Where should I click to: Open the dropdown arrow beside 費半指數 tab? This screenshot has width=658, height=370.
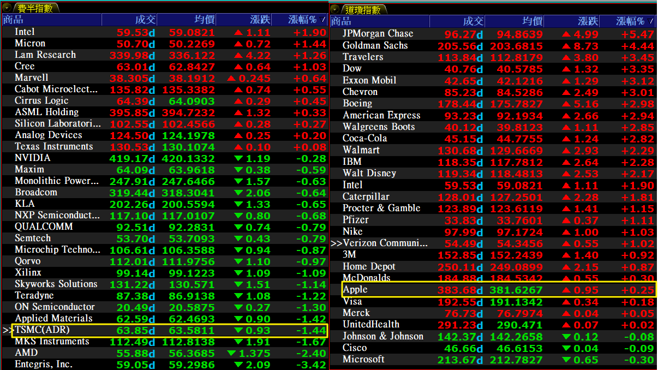(7, 8)
